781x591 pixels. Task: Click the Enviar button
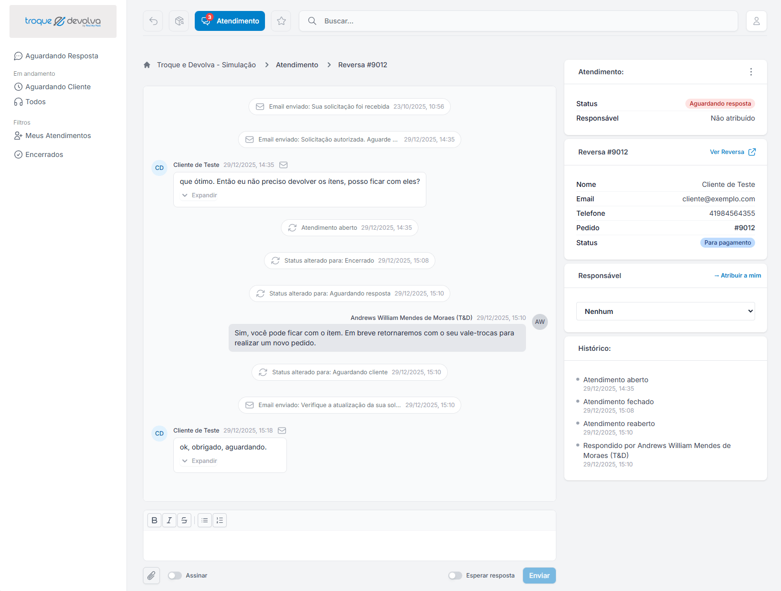539,576
